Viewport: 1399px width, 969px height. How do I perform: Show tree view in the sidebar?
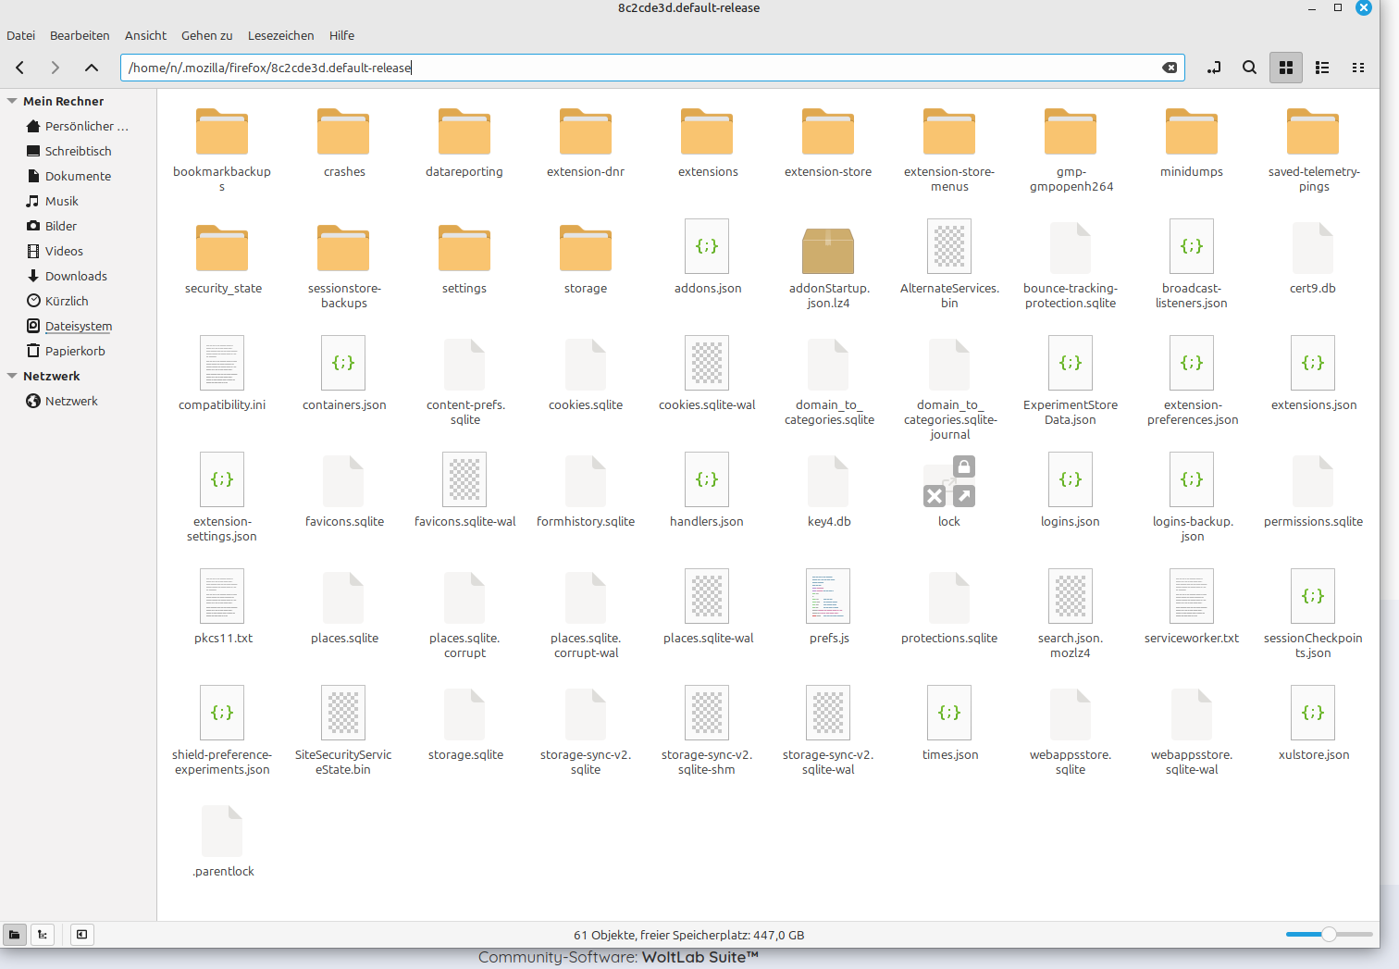[43, 935]
